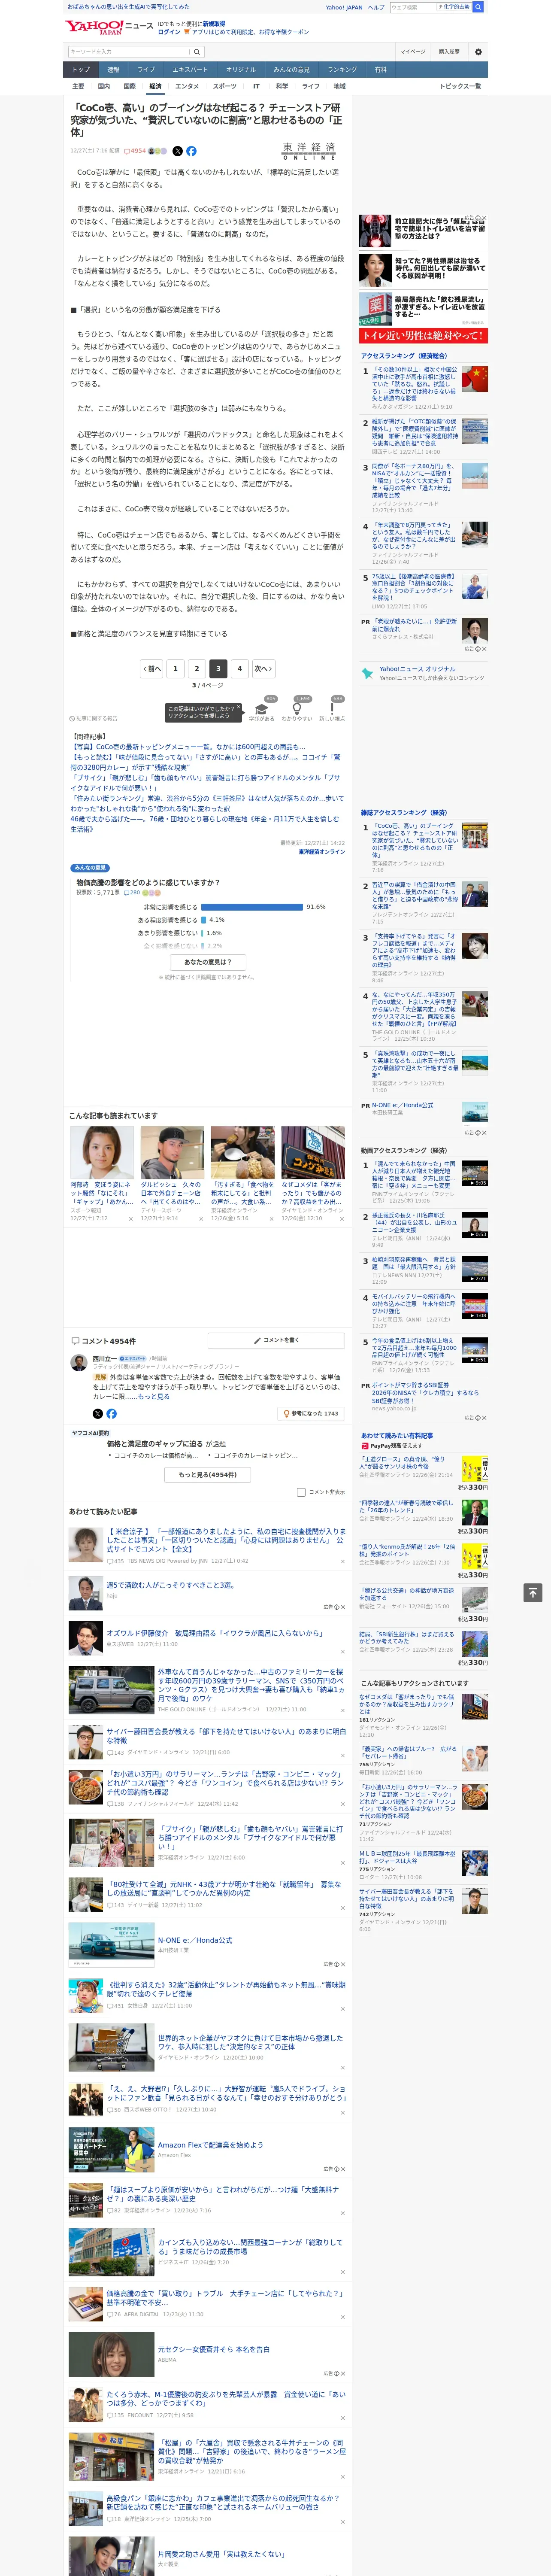Open the 速報 tab

tap(113, 70)
